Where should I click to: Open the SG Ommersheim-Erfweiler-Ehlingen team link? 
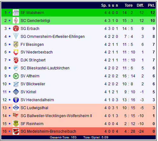pyautogui.click(x=53, y=37)
